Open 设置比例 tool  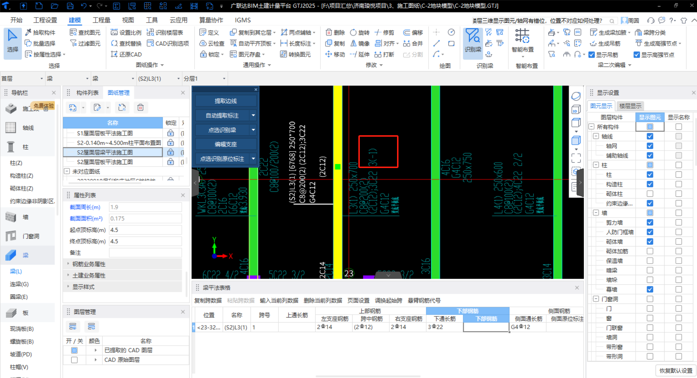tap(126, 32)
